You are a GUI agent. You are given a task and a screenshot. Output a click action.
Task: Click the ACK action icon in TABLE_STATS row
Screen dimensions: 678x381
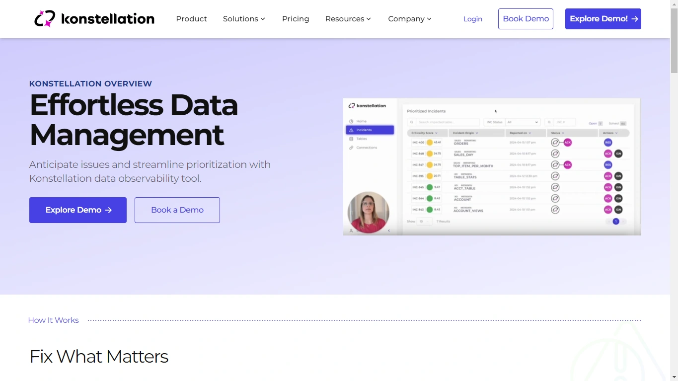608,176
